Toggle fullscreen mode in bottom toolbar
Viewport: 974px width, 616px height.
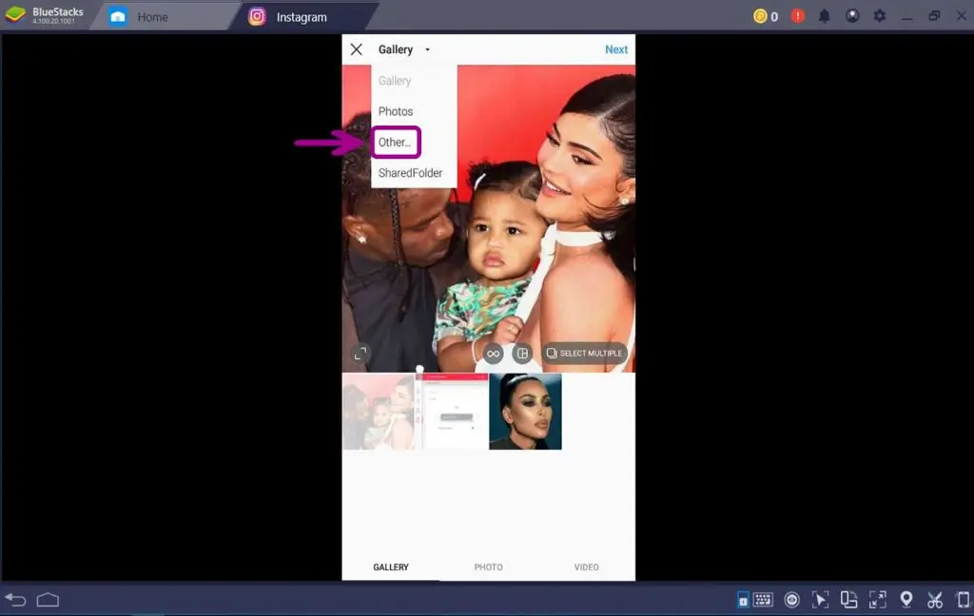click(x=878, y=599)
